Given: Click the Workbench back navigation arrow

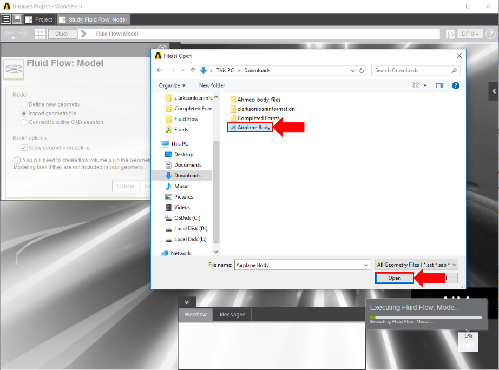Looking at the screenshot, I should tap(9, 33).
